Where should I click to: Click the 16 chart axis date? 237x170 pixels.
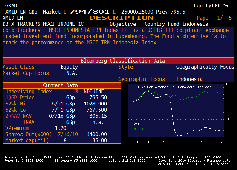click(220, 142)
